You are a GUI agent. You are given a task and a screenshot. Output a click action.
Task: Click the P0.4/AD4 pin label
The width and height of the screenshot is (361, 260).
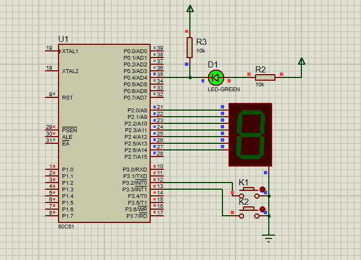[x=135, y=78]
